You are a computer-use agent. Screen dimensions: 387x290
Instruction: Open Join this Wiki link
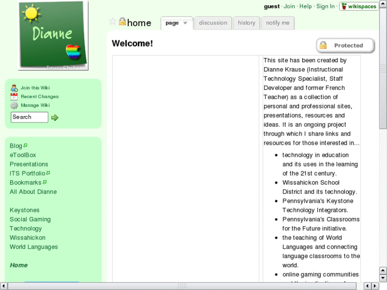[35, 88]
